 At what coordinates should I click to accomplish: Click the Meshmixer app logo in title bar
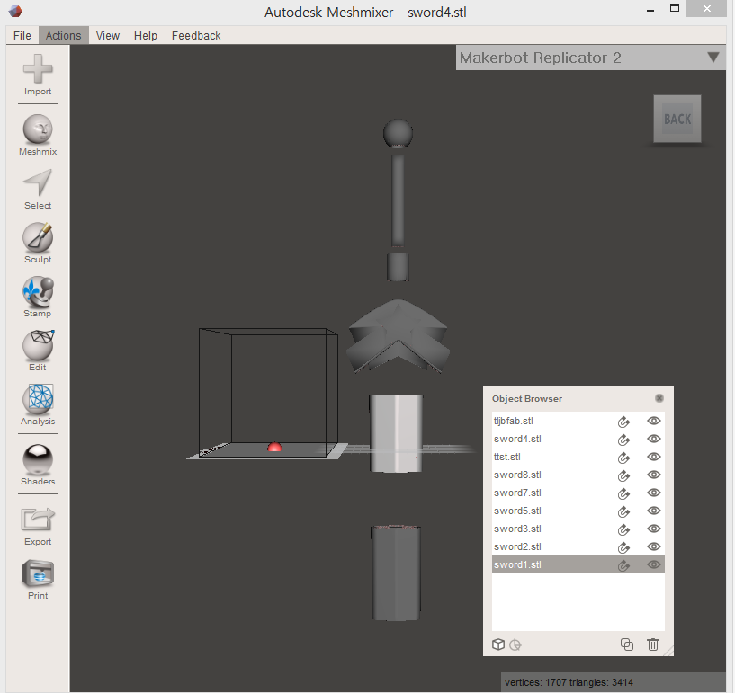pos(15,11)
